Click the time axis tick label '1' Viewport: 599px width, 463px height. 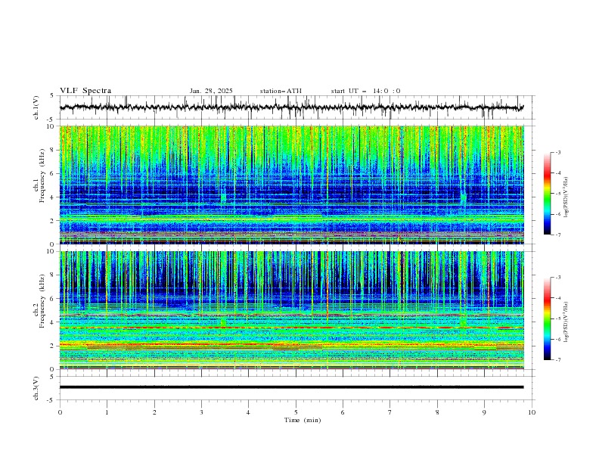[x=107, y=412]
